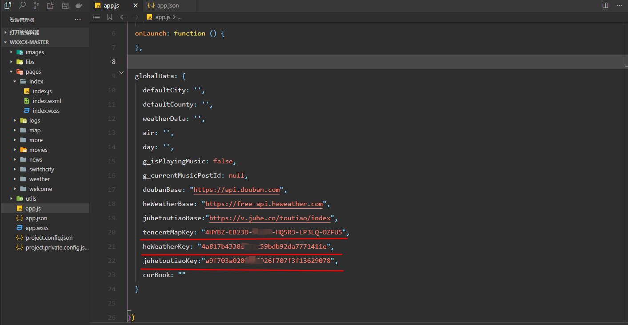Open the Docker whale icon
Viewport: 628px width, 325px height.
(79, 5)
